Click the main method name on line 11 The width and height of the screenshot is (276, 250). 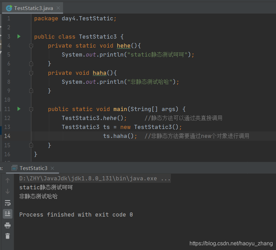point(120,109)
